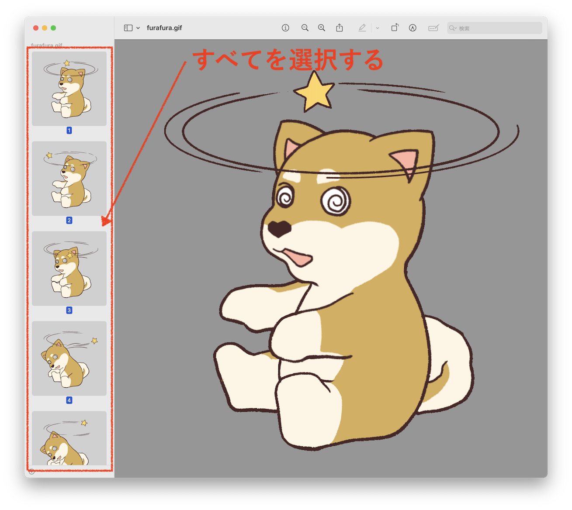
Task: Zoom out of the image
Action: (x=305, y=28)
